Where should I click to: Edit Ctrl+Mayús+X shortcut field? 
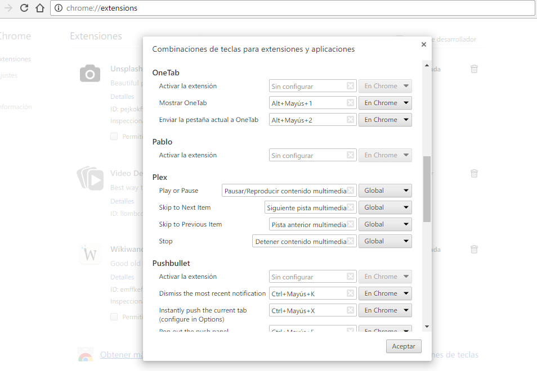312,310
